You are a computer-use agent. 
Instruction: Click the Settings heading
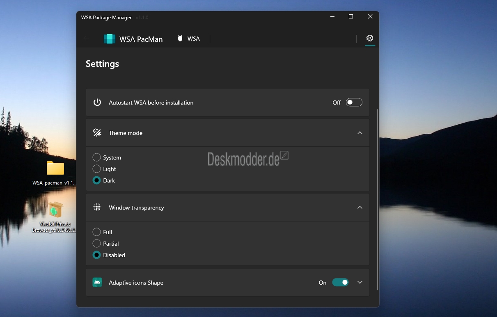pyautogui.click(x=102, y=64)
